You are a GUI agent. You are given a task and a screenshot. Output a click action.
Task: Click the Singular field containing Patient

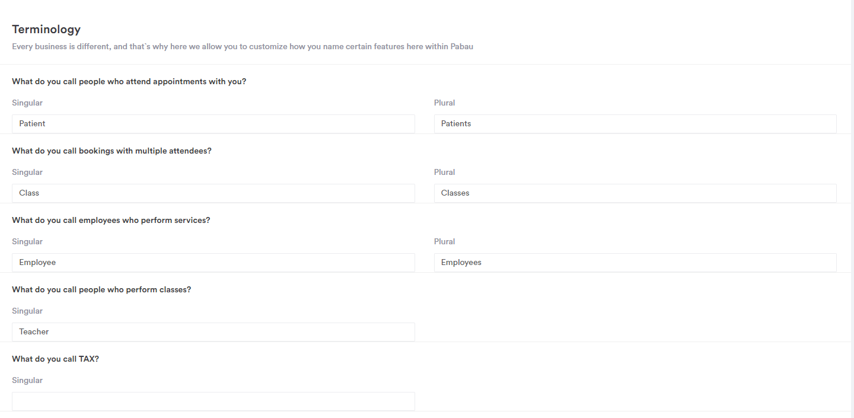(213, 123)
